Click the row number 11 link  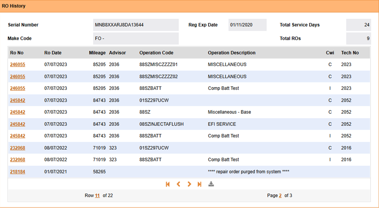click(x=97, y=196)
